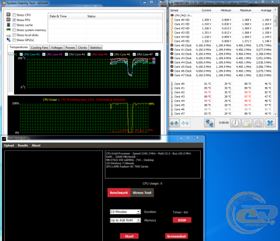Click the HWiNFO blue X close icon

click(270, 123)
